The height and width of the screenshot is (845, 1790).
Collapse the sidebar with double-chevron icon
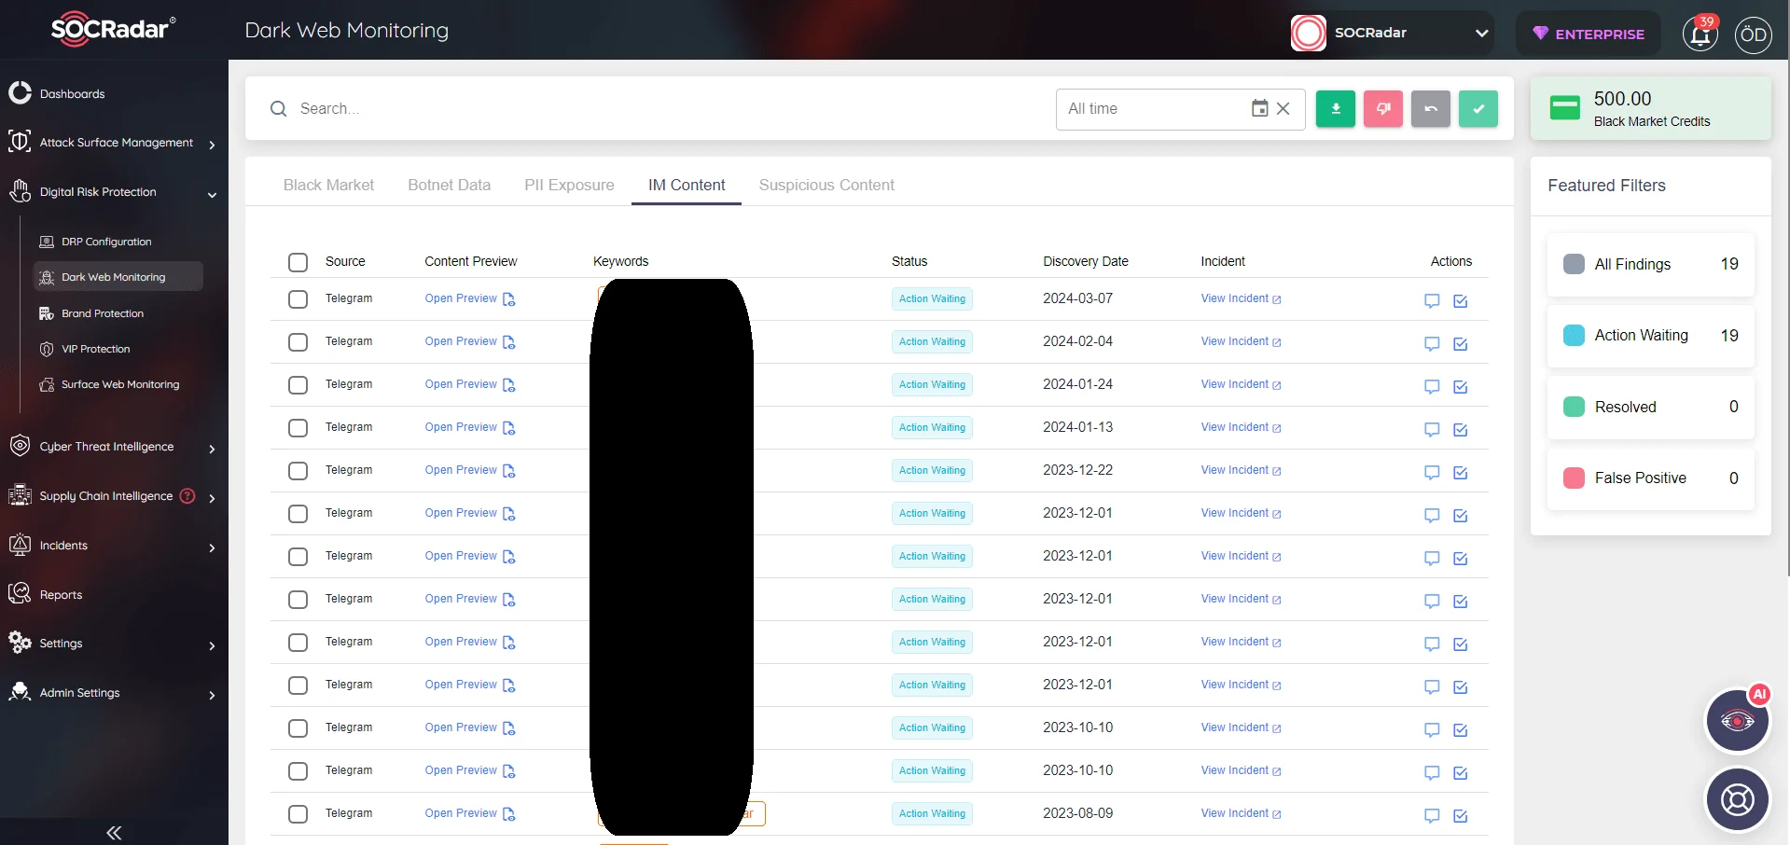click(114, 833)
